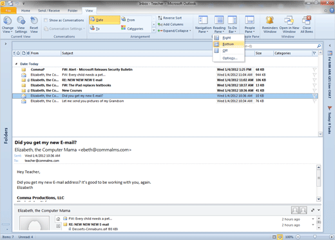Click message body scrollbar down arrow
The height and width of the screenshot is (240, 335).
(319, 199)
